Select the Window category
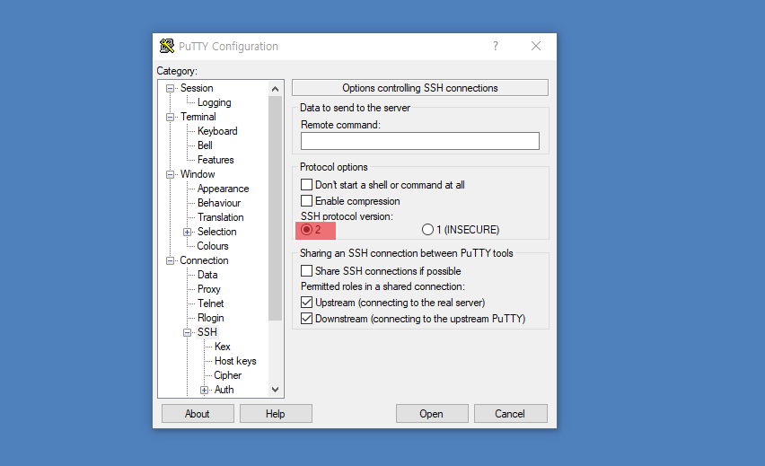Image resolution: width=765 pixels, height=466 pixels. coord(198,174)
